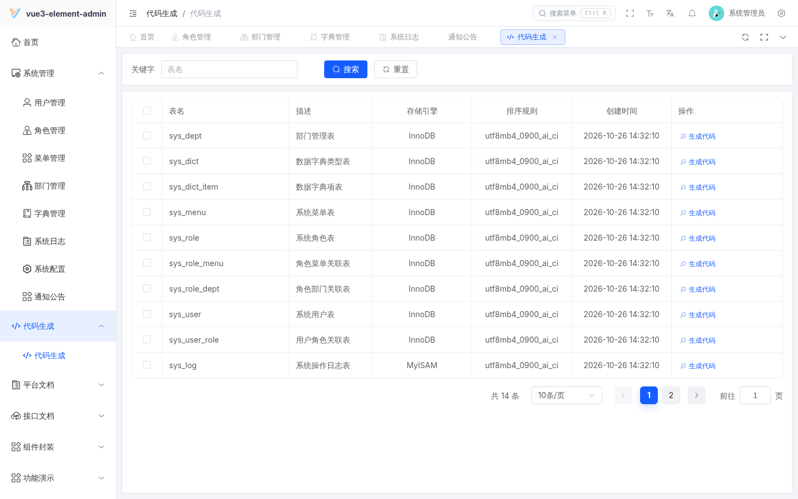This screenshot has height=499, width=798.
Task: Open 用户管理 in sidebar
Action: pos(58,103)
